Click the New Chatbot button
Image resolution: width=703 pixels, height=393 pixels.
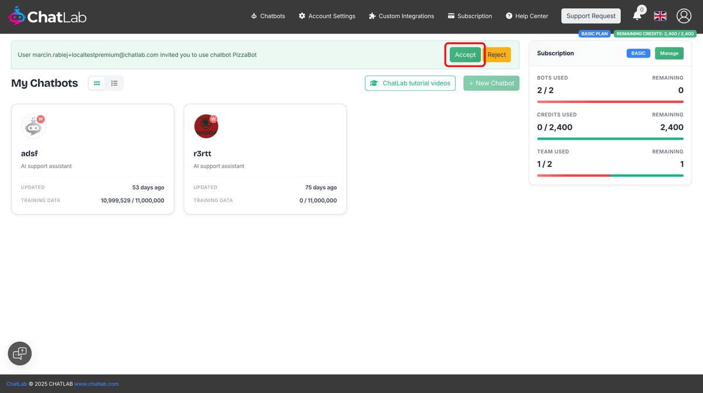point(491,83)
